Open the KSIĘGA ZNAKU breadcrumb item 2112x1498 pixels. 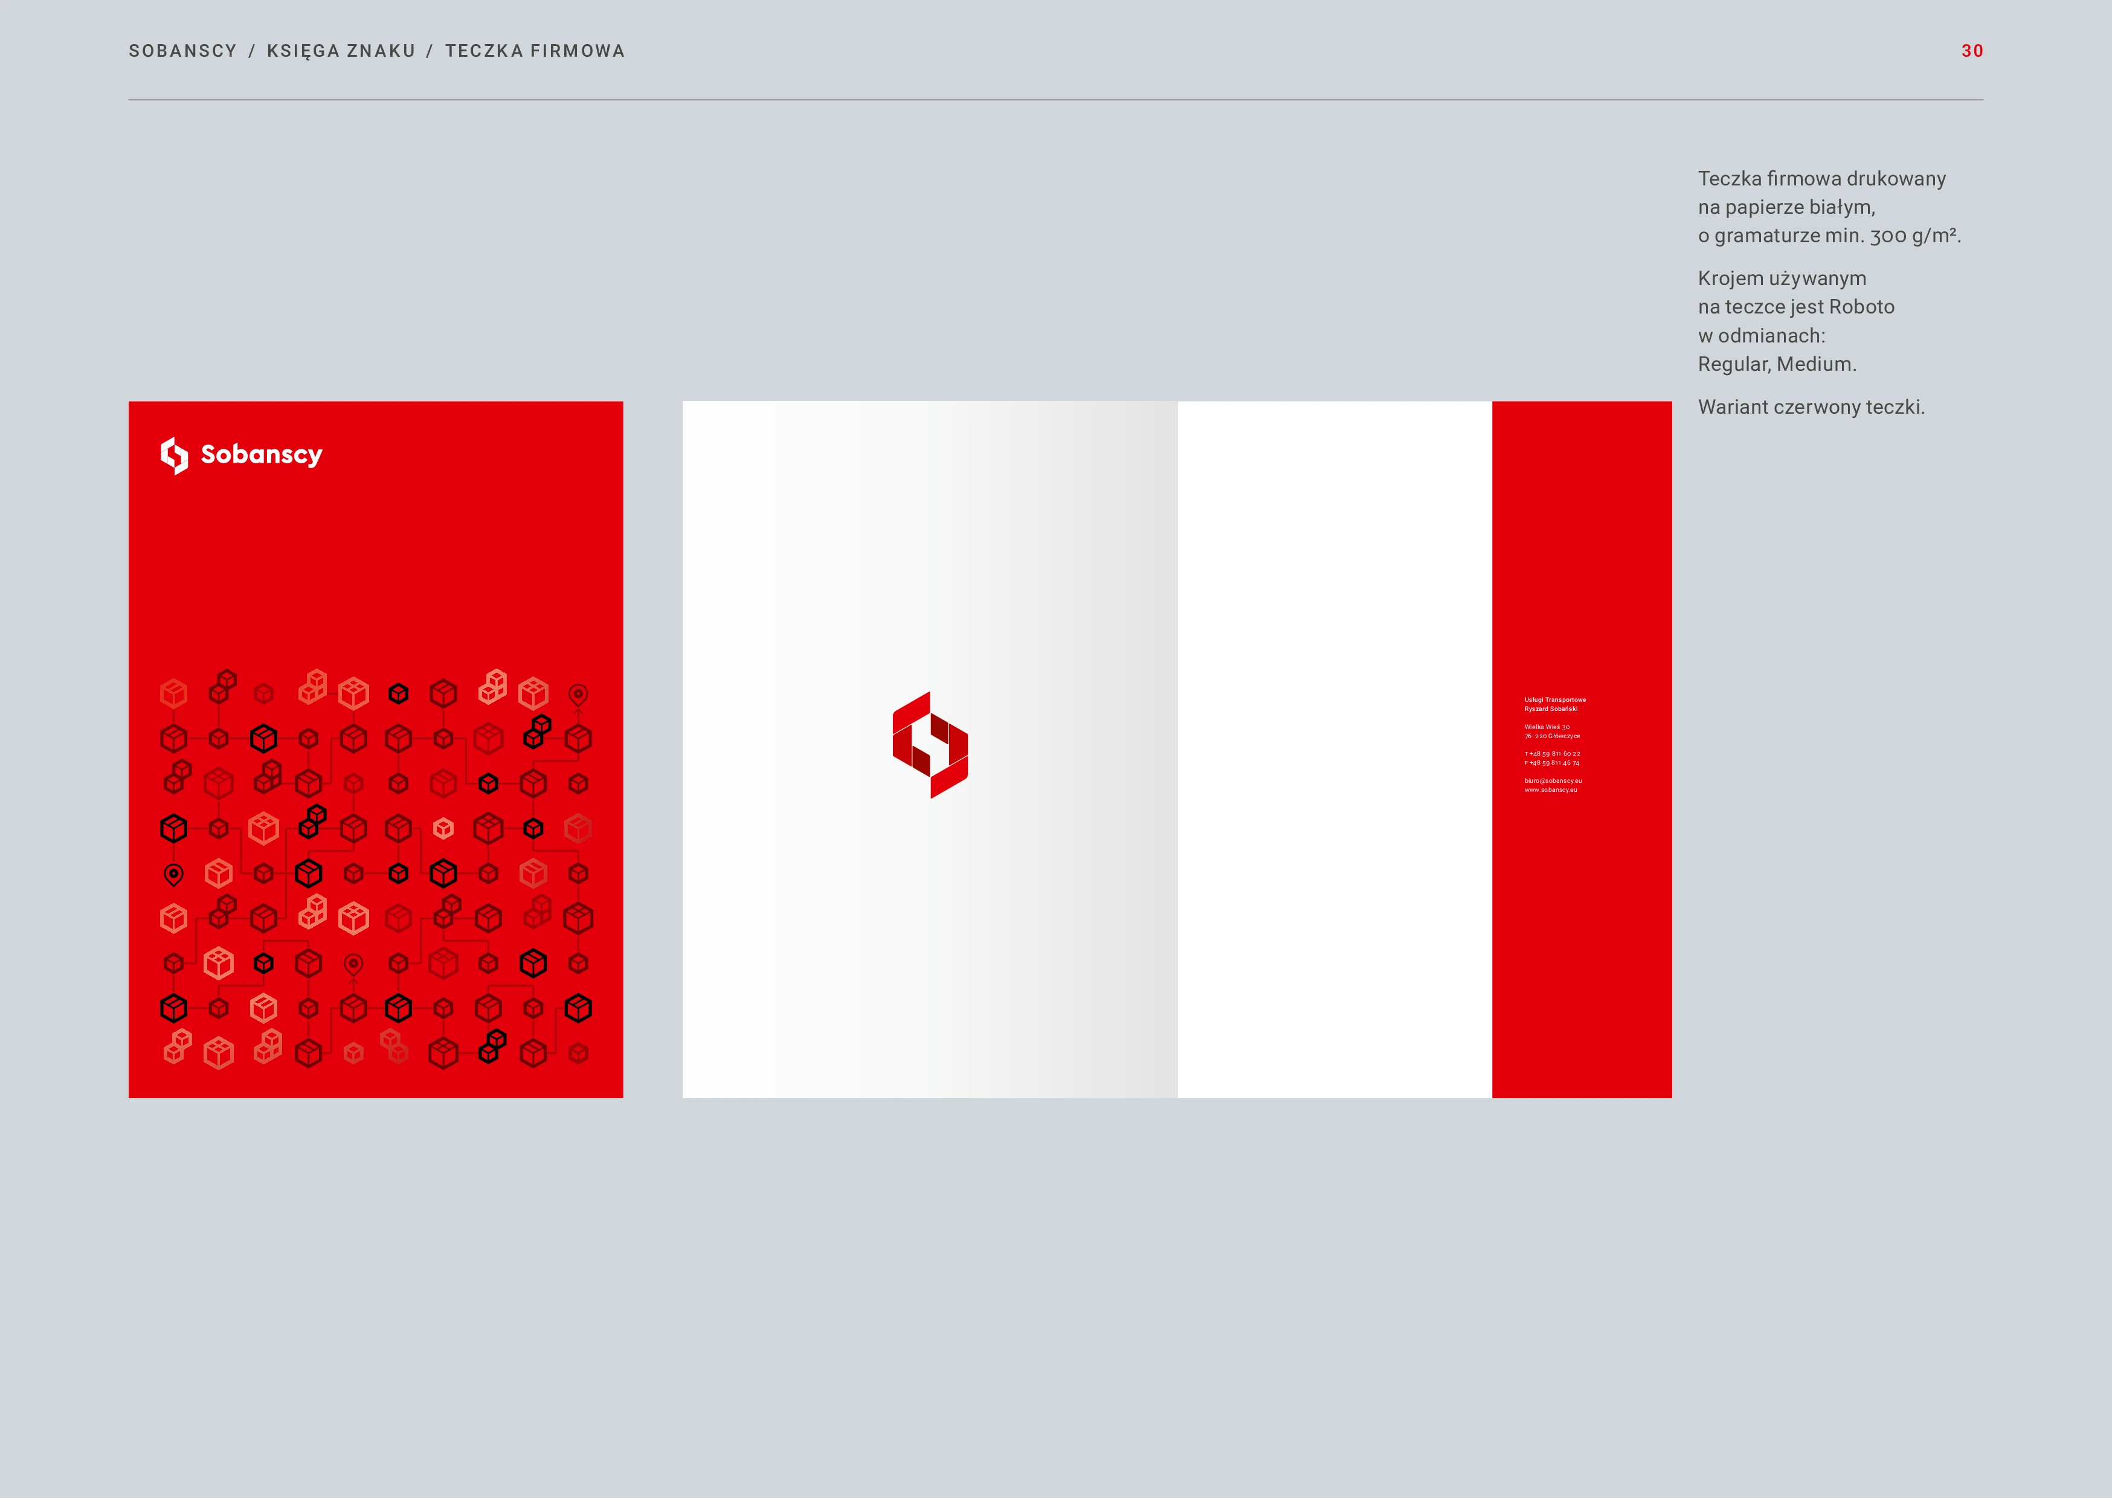coord(341,51)
